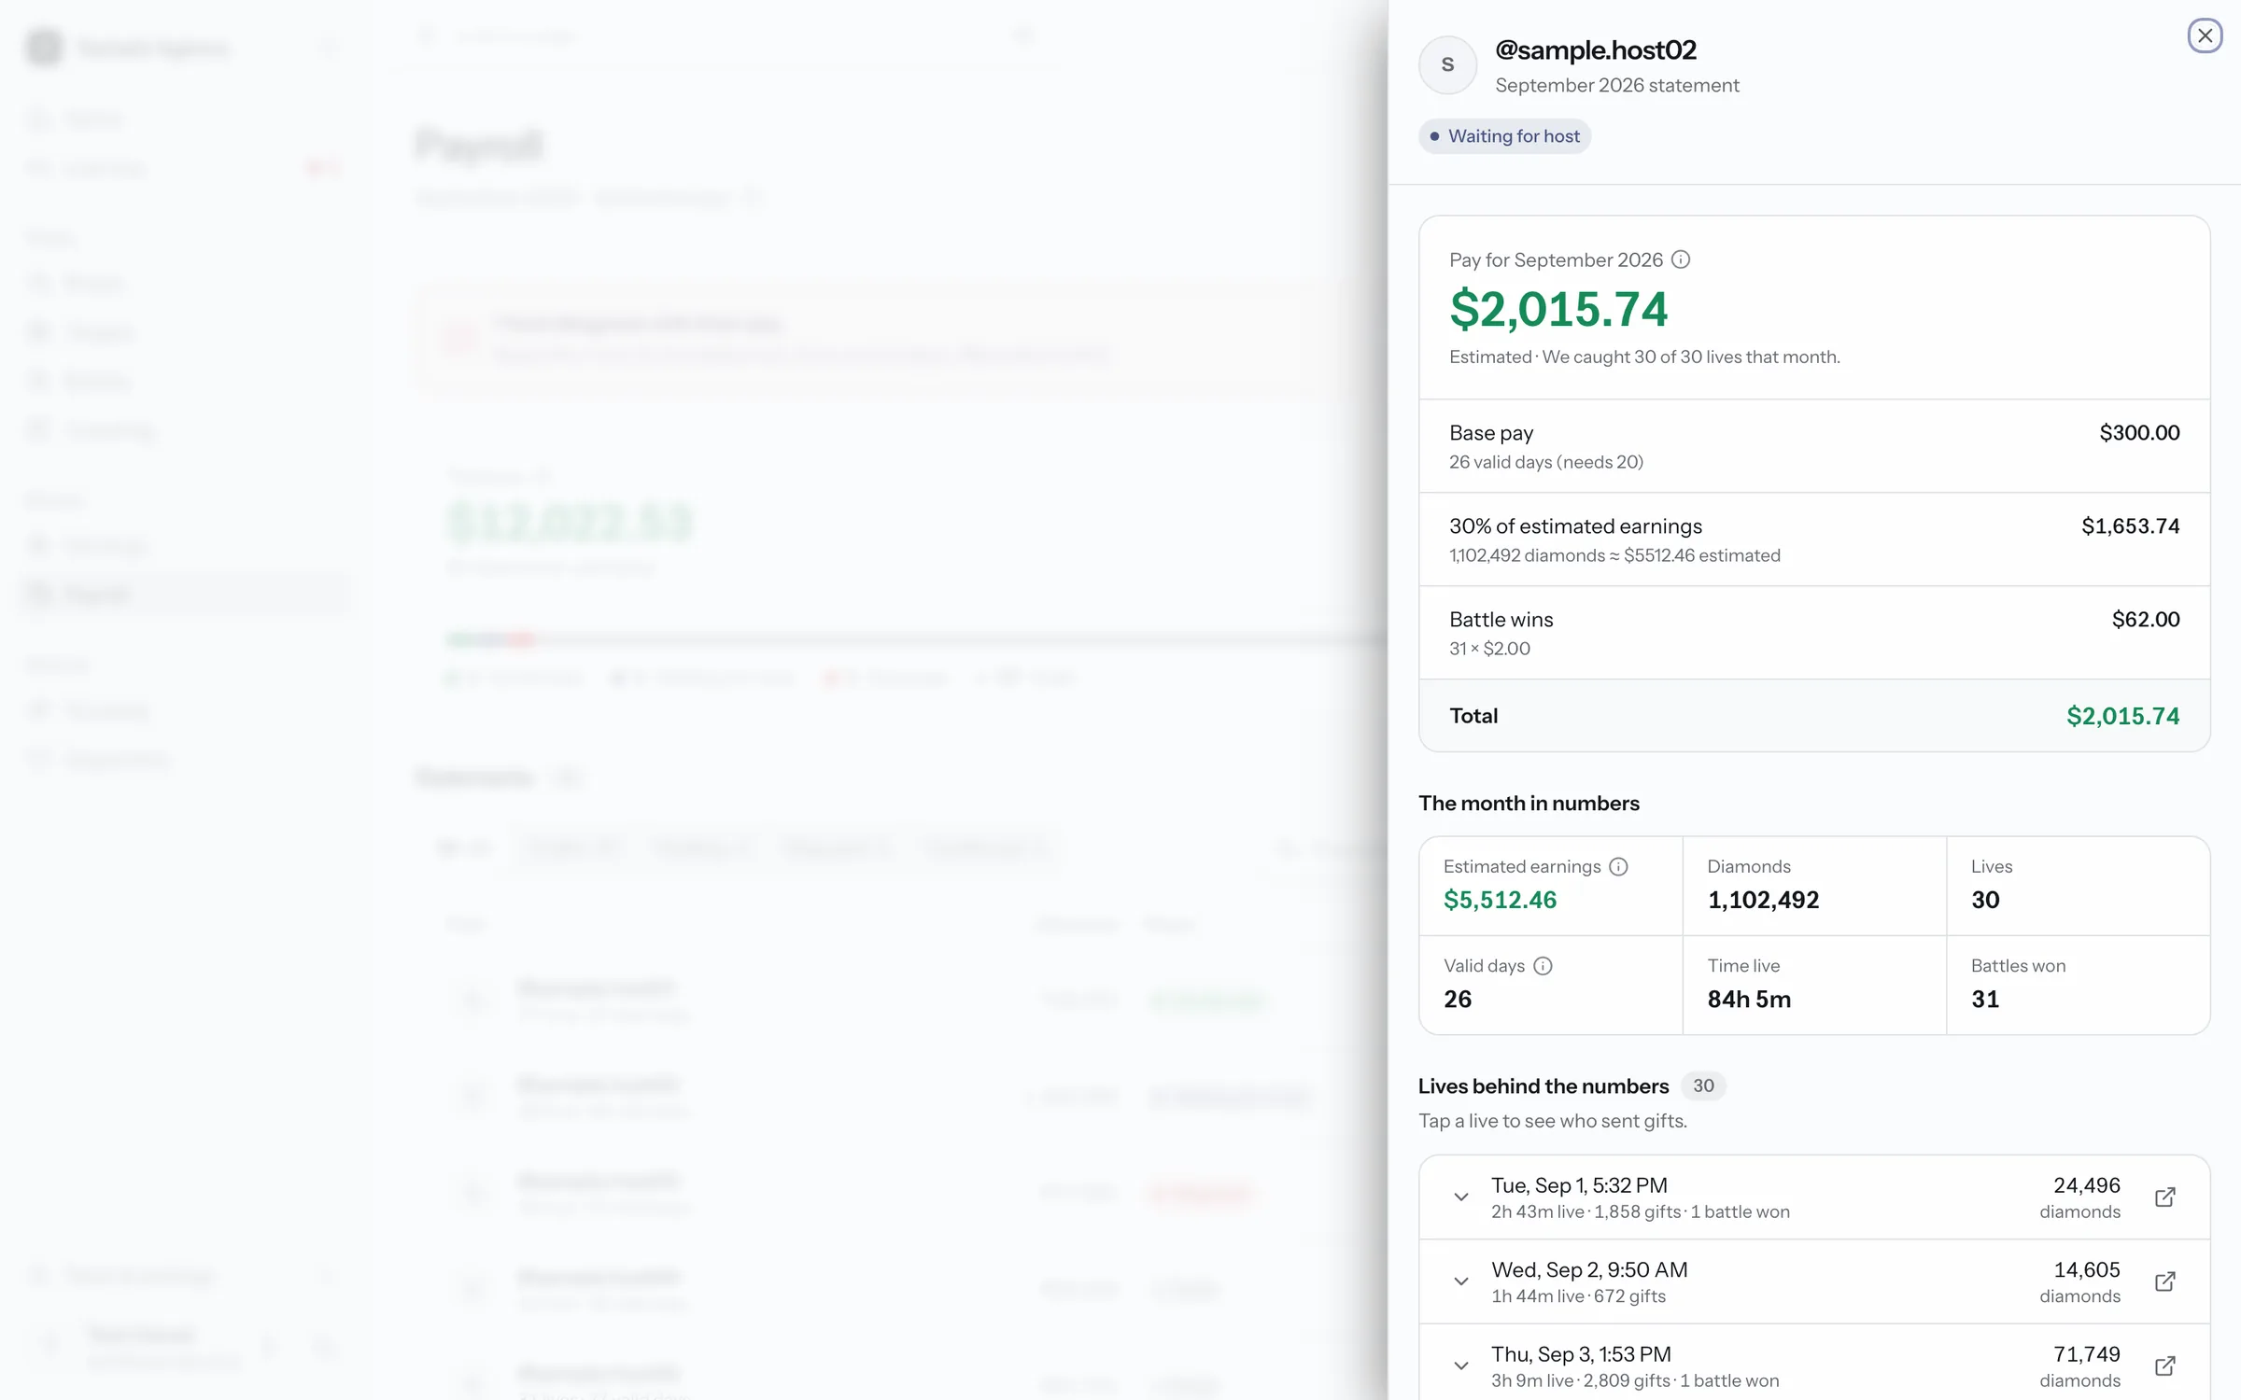Close the statement side panel
The width and height of the screenshot is (2241, 1400).
coord(2205,35)
